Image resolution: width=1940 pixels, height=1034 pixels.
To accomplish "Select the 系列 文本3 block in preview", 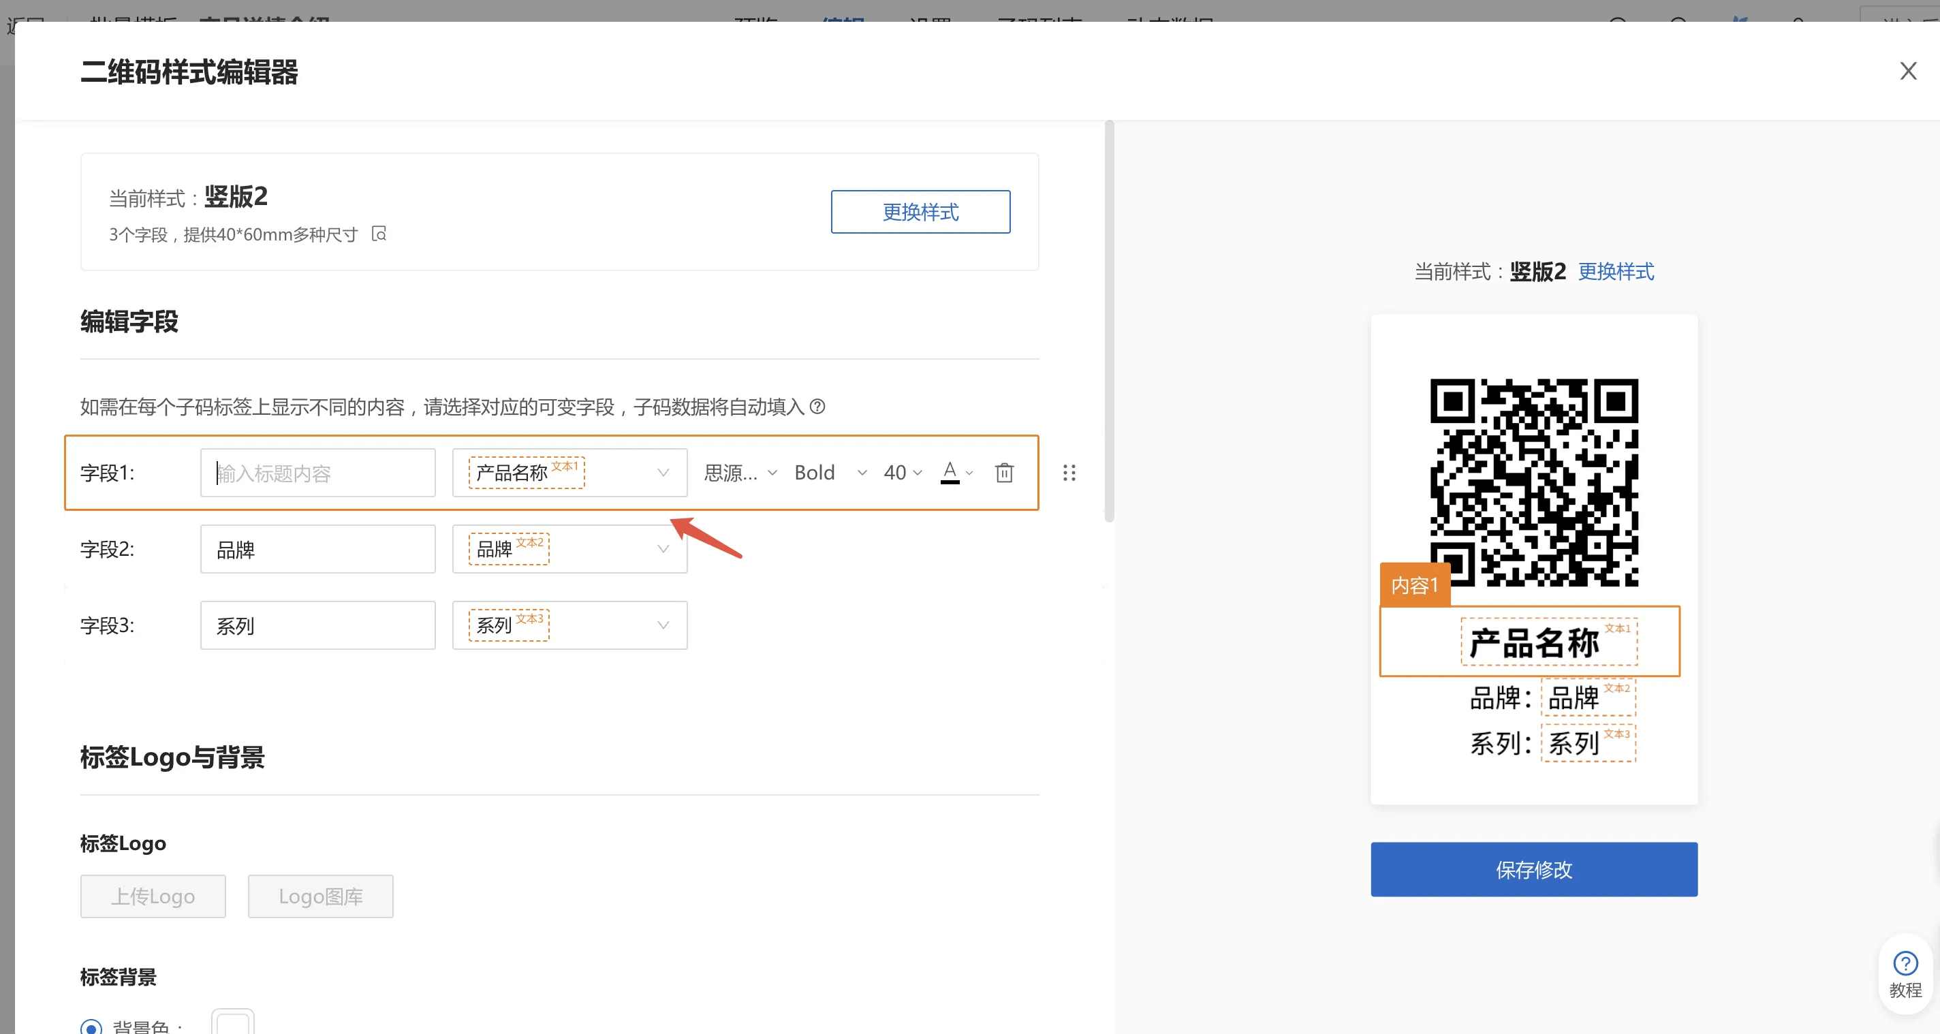I will pyautogui.click(x=1589, y=743).
